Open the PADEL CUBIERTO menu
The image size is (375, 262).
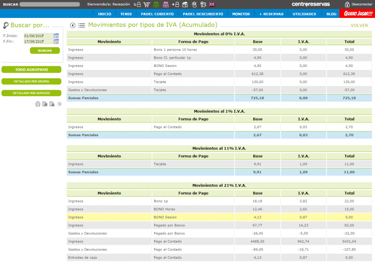tap(157, 14)
